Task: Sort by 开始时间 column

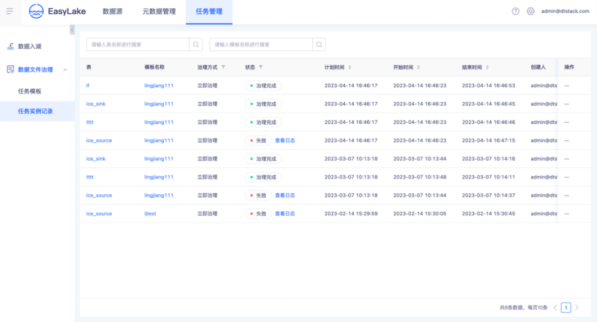Action: (x=418, y=67)
